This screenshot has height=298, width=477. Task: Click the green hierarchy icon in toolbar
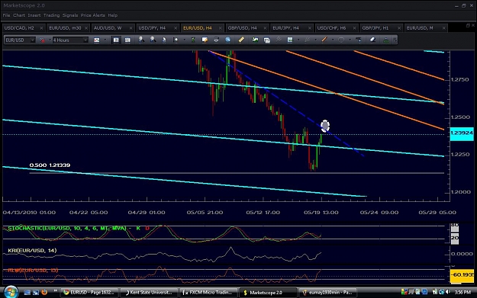point(385,40)
